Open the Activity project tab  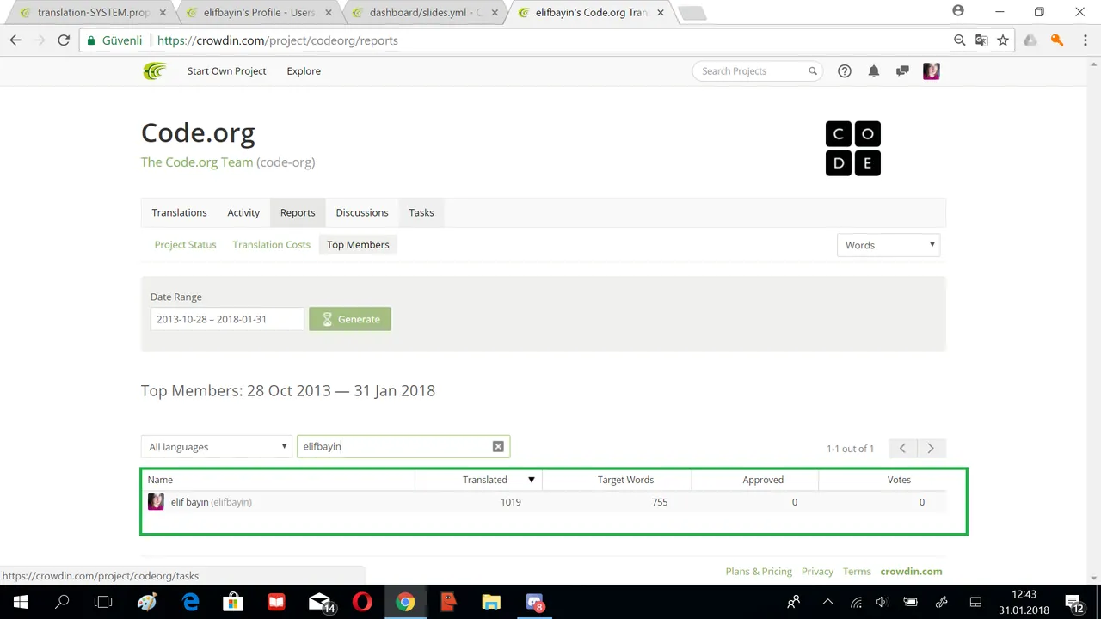click(243, 212)
